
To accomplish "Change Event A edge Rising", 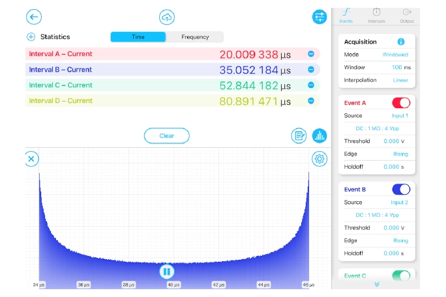I will pyautogui.click(x=400, y=154).
